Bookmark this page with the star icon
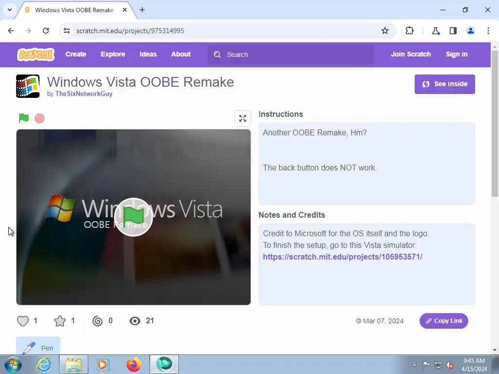This screenshot has height=374, width=499. click(385, 31)
